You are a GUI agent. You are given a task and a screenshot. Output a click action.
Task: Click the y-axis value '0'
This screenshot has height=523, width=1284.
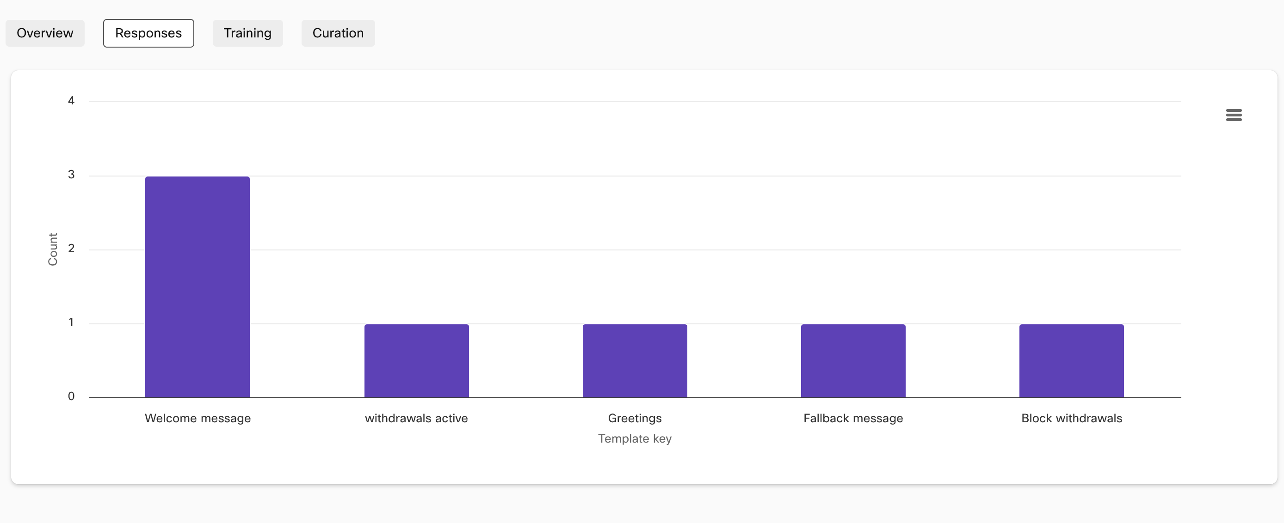click(71, 396)
